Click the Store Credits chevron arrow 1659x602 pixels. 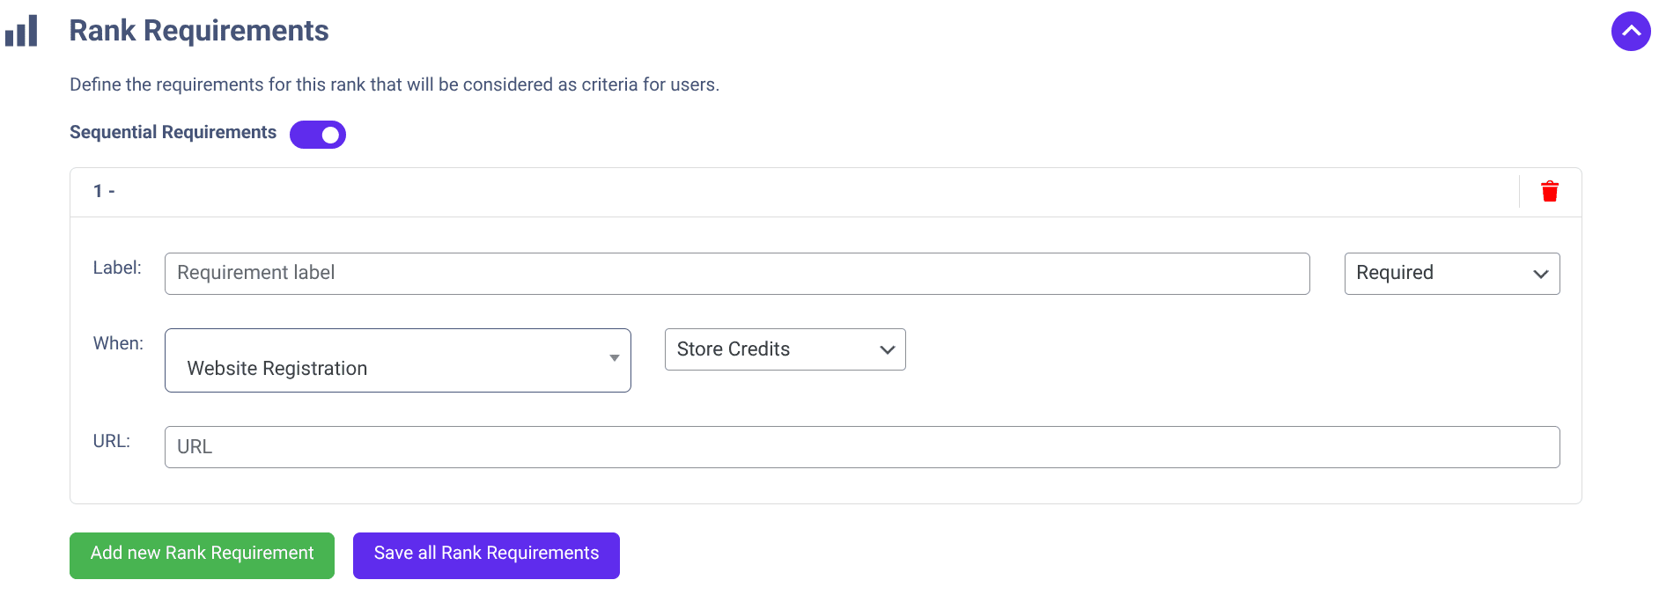point(887,350)
